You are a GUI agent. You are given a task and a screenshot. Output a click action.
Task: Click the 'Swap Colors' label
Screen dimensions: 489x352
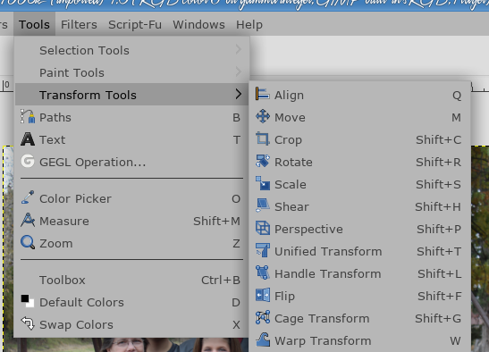[76, 325]
